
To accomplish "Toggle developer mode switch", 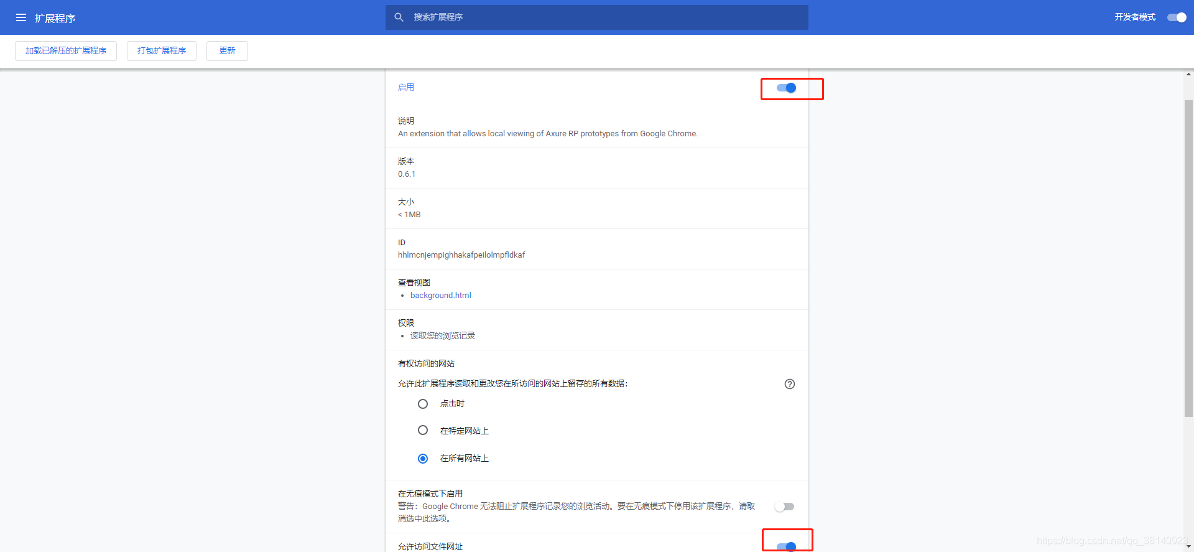I will [x=1177, y=17].
